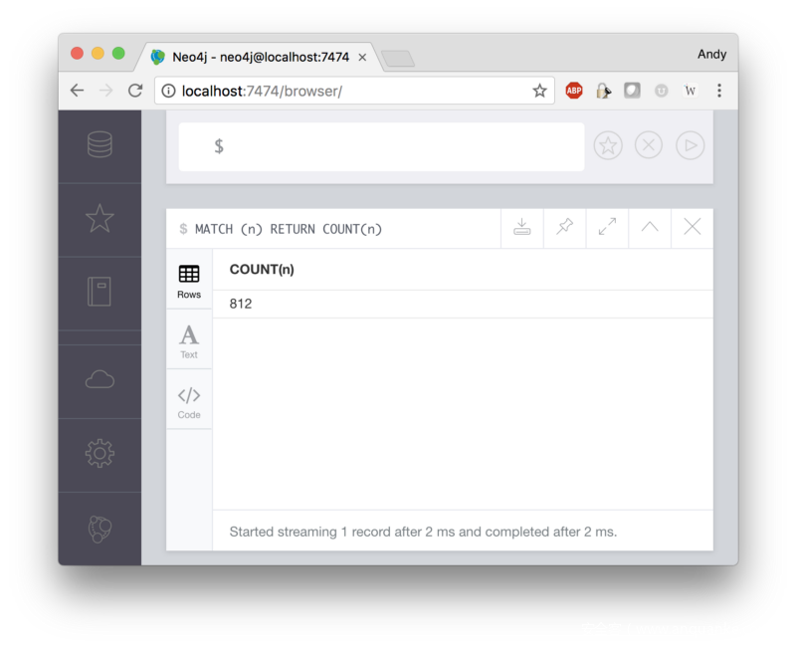Open browser settings gear in sidebar
The height and width of the screenshot is (648, 796).
point(99,453)
